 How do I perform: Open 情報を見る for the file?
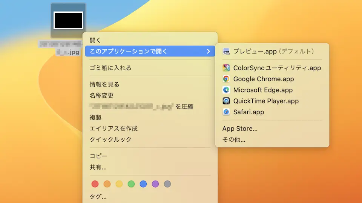(x=104, y=85)
